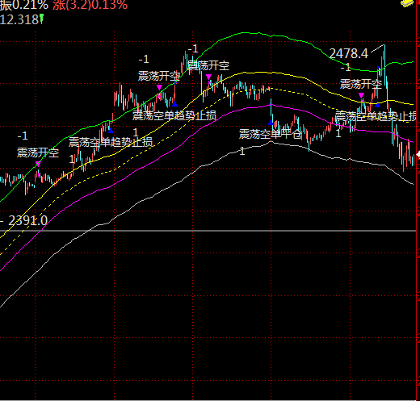This screenshot has width=420, height=401.
Task: Click the 2391.0 price label
Action: tap(28, 221)
